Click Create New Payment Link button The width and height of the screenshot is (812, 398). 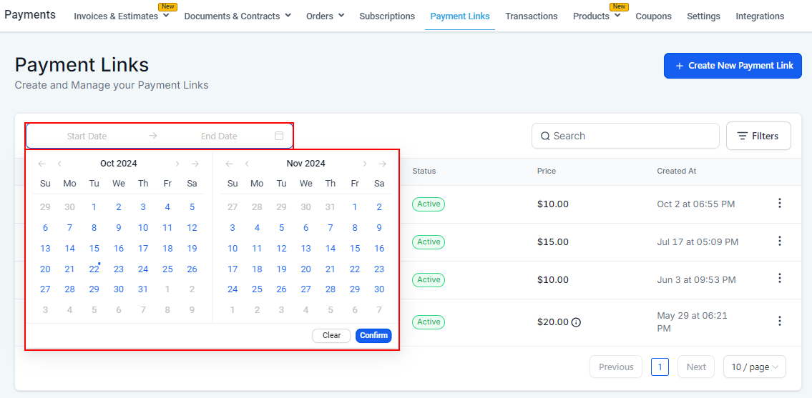coord(733,66)
